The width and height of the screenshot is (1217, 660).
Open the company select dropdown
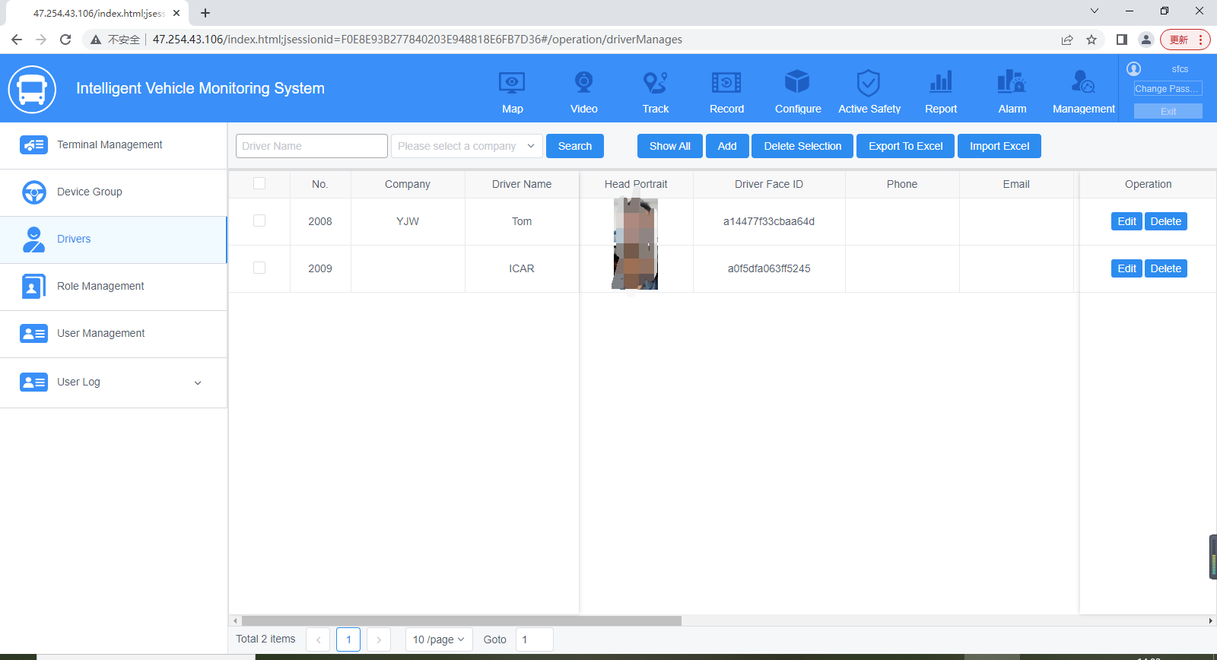pyautogui.click(x=467, y=146)
